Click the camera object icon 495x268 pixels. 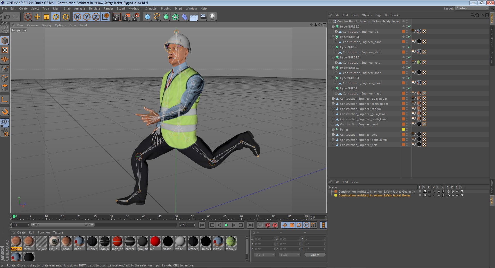click(203, 17)
